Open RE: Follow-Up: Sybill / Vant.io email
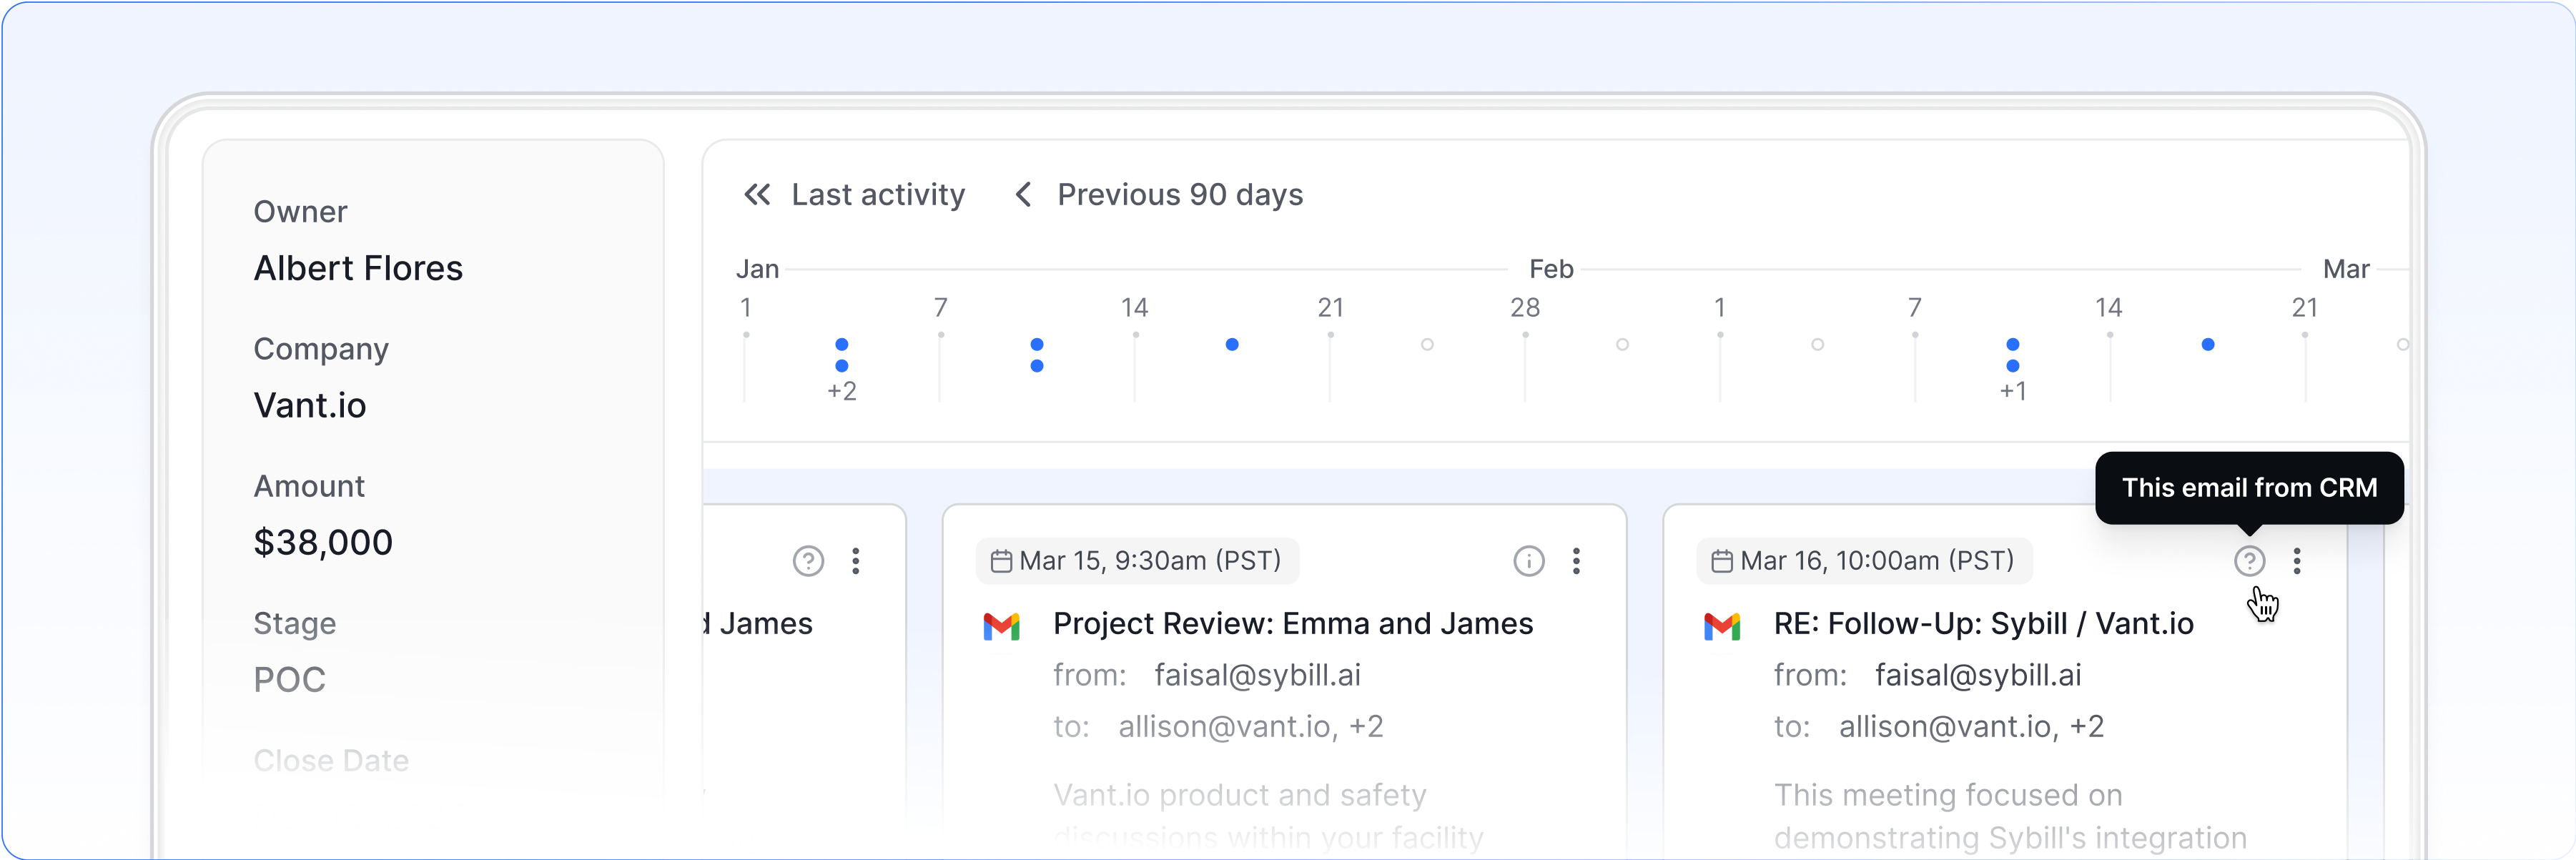 tap(1983, 623)
